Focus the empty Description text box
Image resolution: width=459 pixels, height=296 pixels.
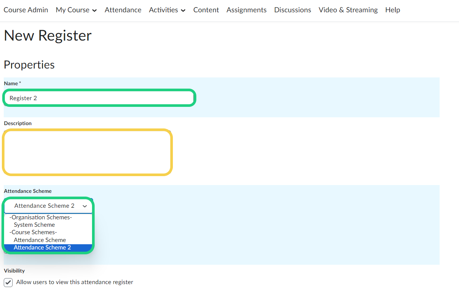pos(87,152)
